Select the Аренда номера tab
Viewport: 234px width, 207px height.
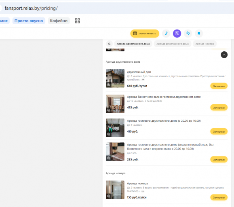pyautogui.click(x=204, y=44)
